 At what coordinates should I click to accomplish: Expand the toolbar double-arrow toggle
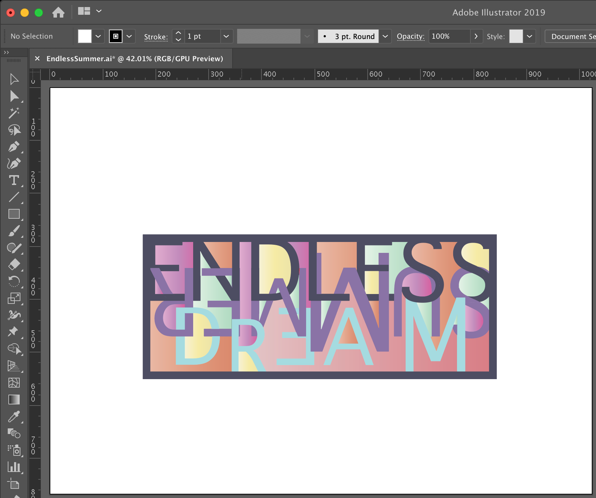click(6, 52)
